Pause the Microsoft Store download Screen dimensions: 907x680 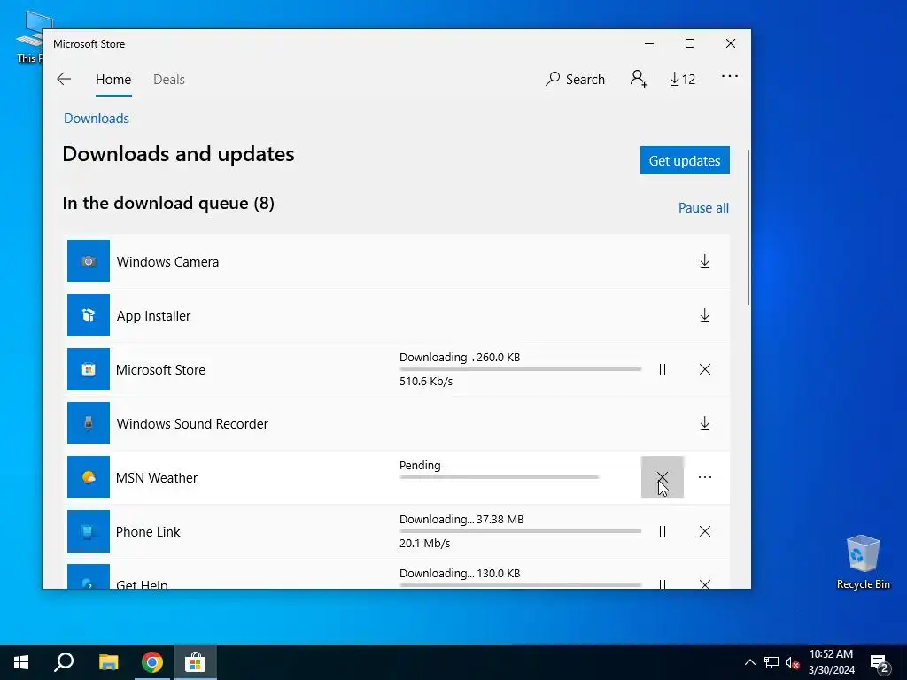(x=663, y=369)
